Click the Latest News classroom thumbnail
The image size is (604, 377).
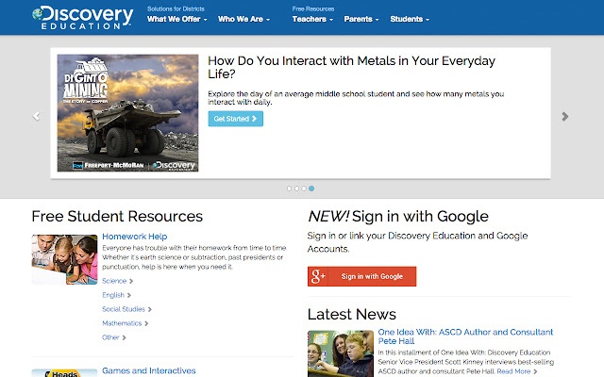(341, 353)
